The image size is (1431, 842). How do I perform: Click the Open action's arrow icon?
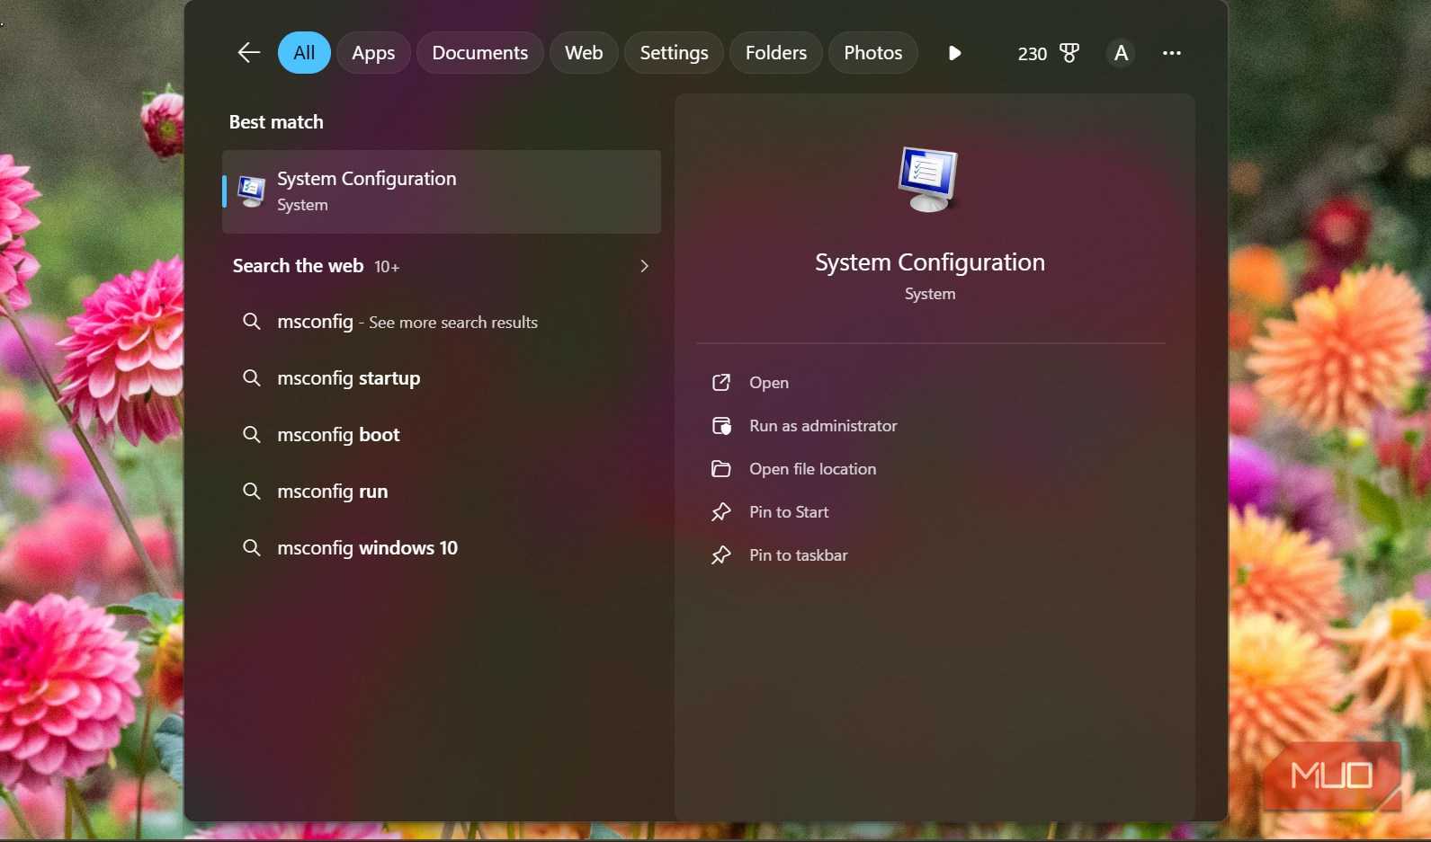(x=721, y=383)
